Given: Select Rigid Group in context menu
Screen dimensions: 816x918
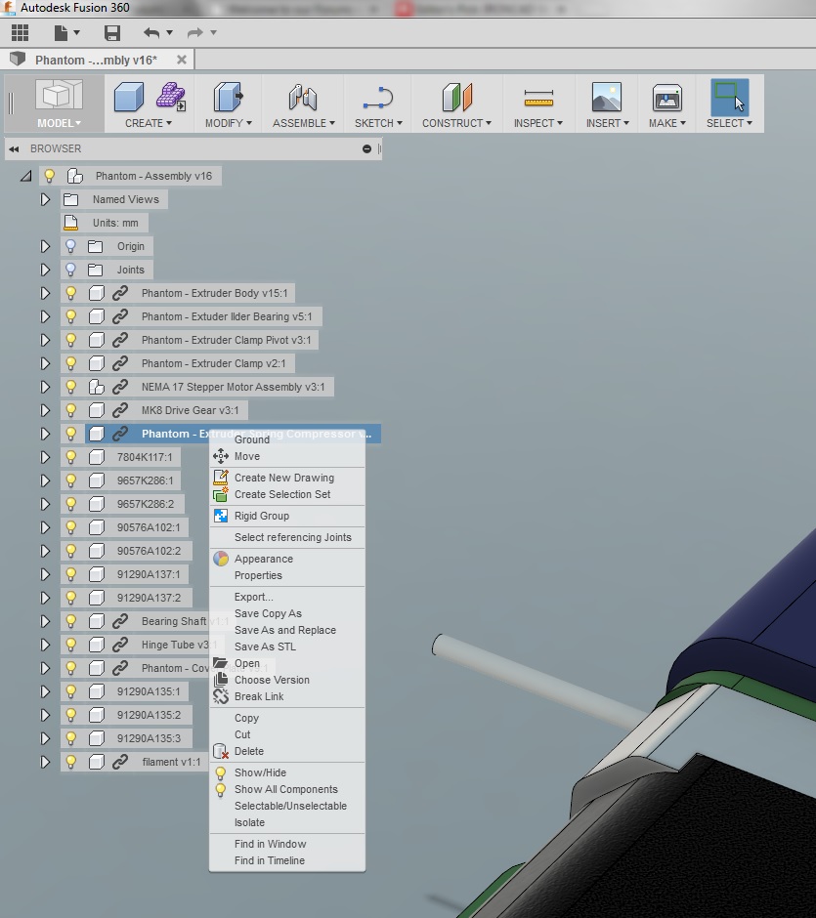Looking at the screenshot, I should 261,516.
